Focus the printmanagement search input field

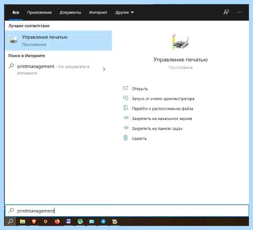coord(127,211)
